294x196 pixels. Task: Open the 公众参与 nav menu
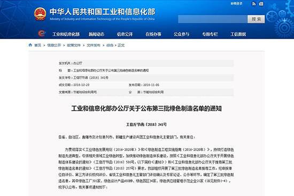(182, 34)
